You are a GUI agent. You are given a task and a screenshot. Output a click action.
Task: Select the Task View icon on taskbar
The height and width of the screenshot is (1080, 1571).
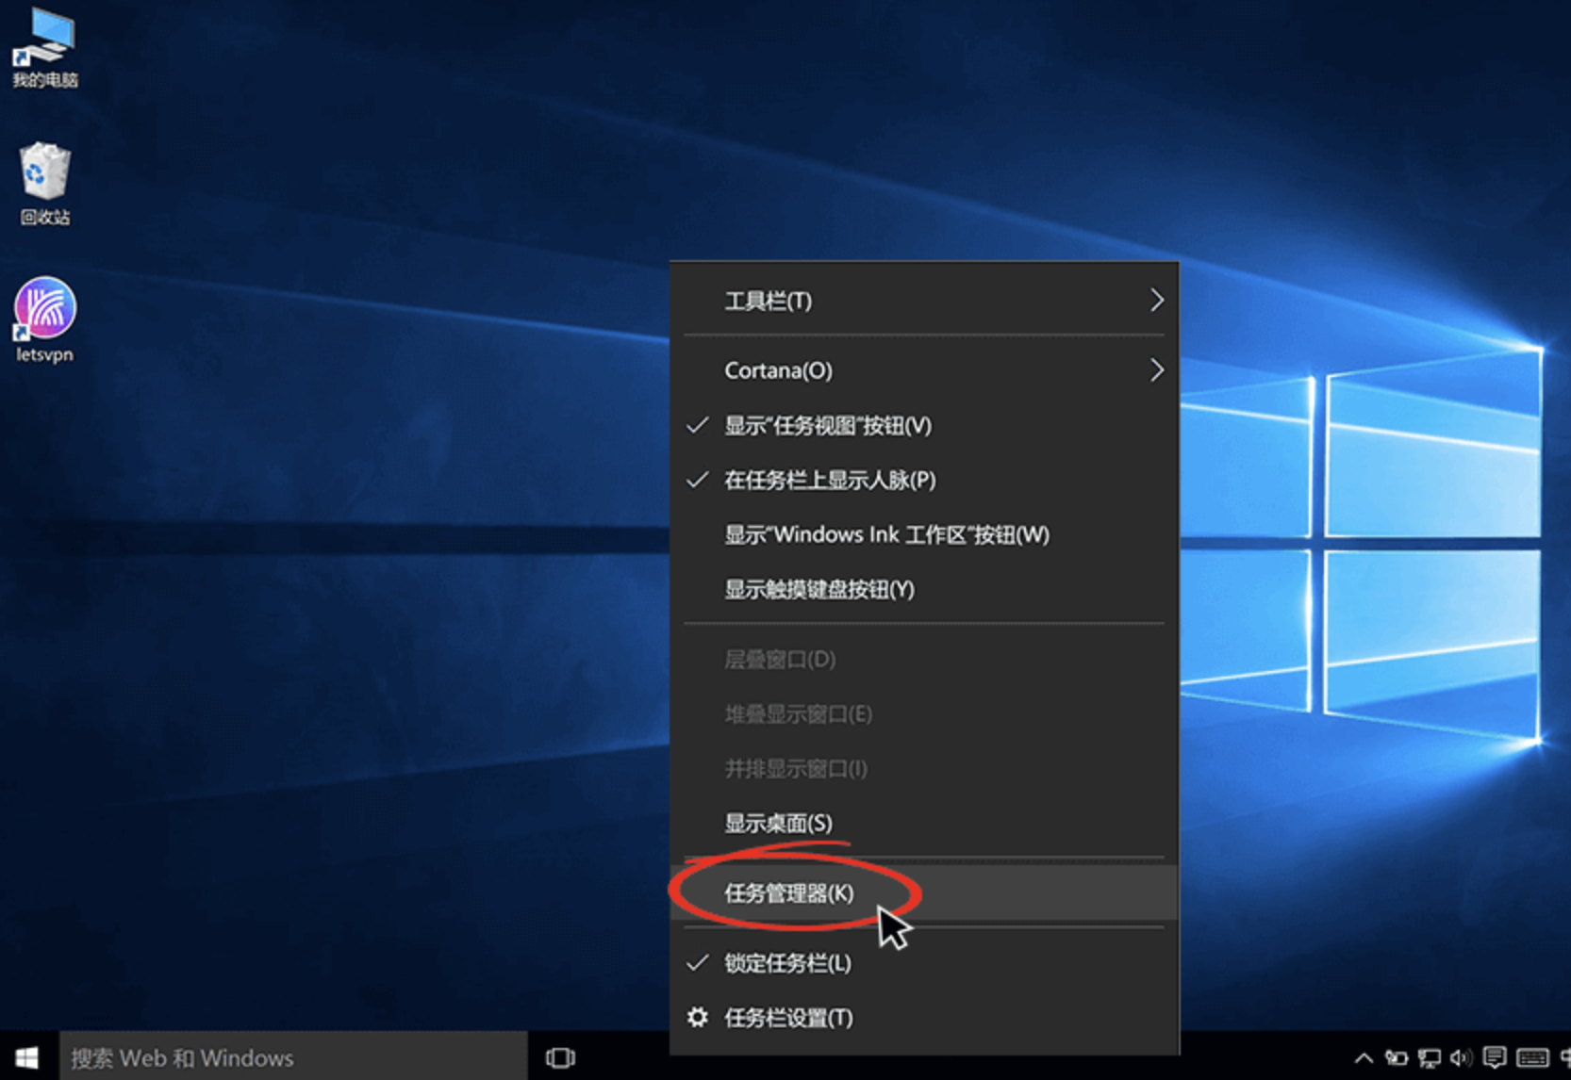560,1057
